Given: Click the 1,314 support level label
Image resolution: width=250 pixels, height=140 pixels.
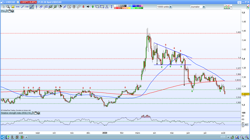Looking at the screenshot, I should click(238, 97).
